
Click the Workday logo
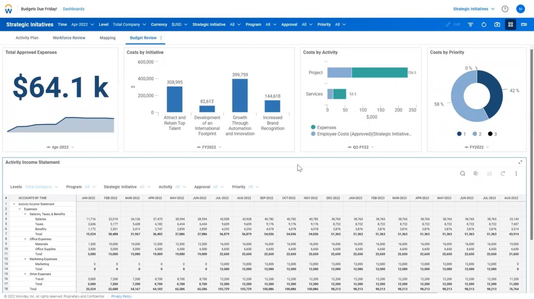pos(8,8)
